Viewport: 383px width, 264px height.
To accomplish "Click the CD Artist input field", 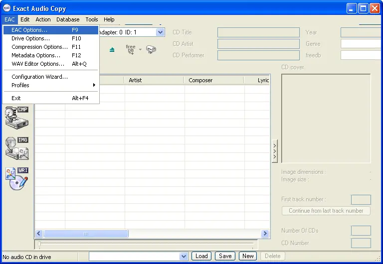I will [x=258, y=44].
